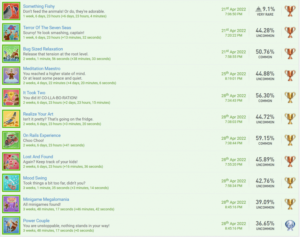Click the Meditation Maestro trophy artwork
The height and width of the screenshot is (237, 300).
pos(11,75)
